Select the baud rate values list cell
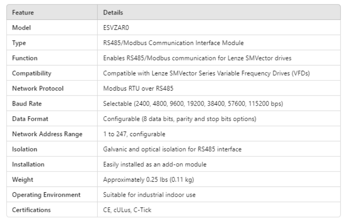 pos(193,103)
